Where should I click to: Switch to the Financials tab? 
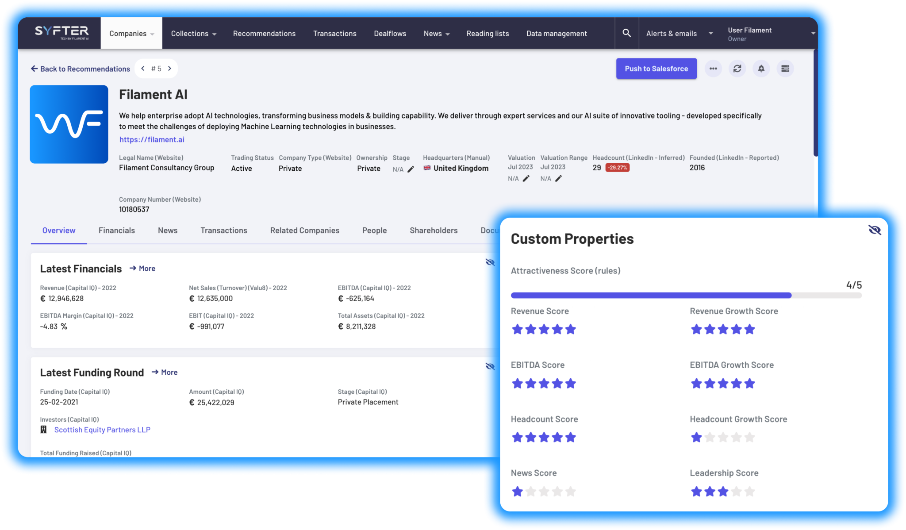(117, 230)
